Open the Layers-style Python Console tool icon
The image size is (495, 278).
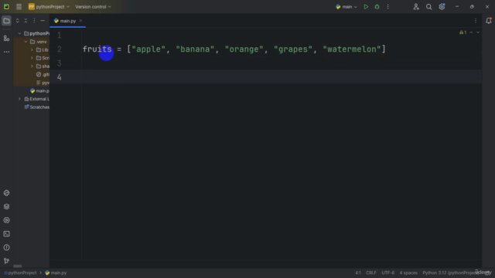click(x=6, y=207)
